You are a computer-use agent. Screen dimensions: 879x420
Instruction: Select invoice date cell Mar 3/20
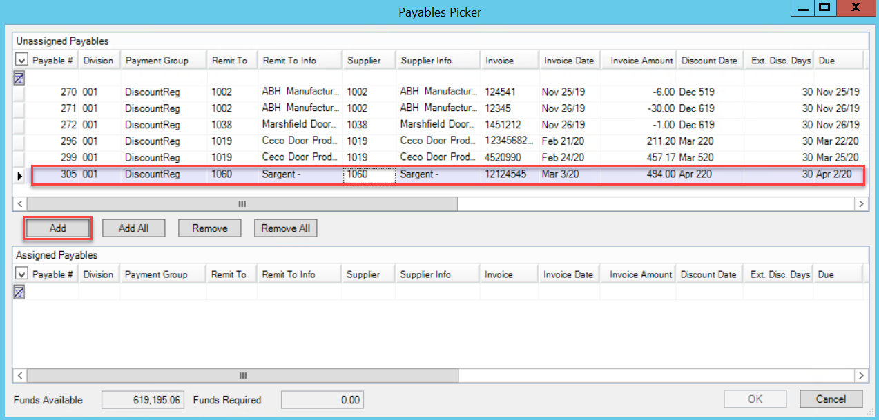(x=570, y=174)
